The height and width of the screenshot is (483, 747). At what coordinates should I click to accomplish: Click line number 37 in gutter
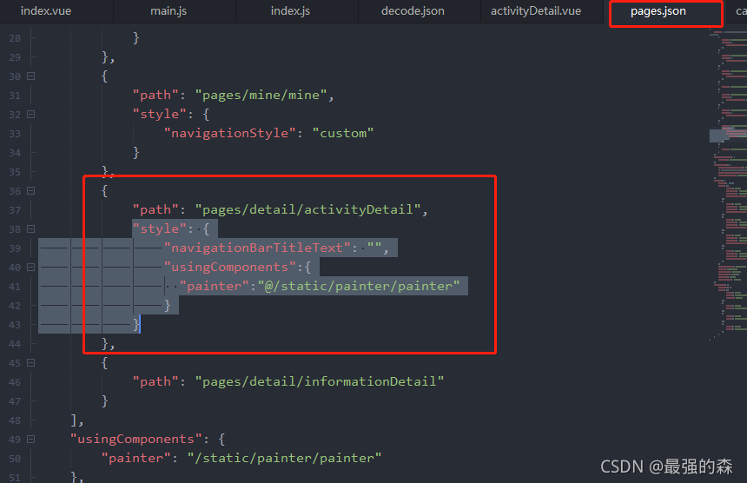15,210
